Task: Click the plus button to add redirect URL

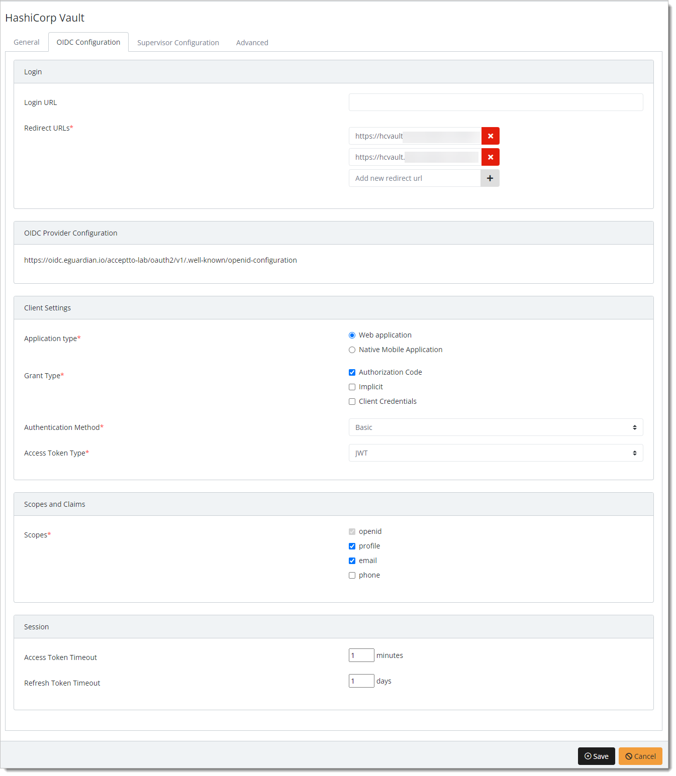Action: click(490, 178)
